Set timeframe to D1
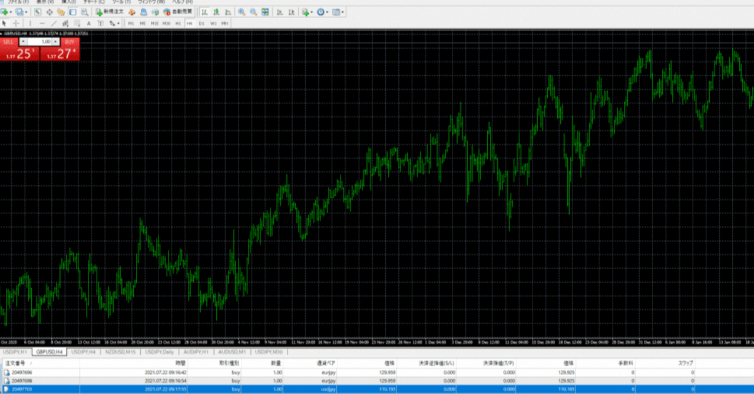This screenshot has height=394, width=754. pos(201,23)
